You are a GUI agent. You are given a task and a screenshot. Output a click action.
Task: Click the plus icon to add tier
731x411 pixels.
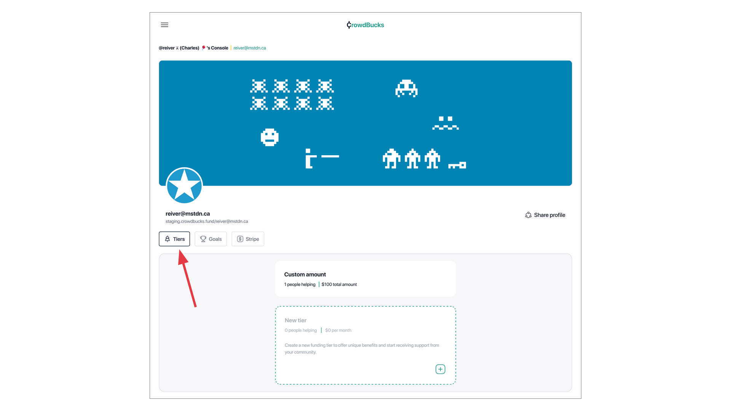click(440, 369)
